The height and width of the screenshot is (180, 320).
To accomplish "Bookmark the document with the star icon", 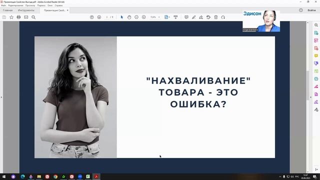I will click(11, 17).
